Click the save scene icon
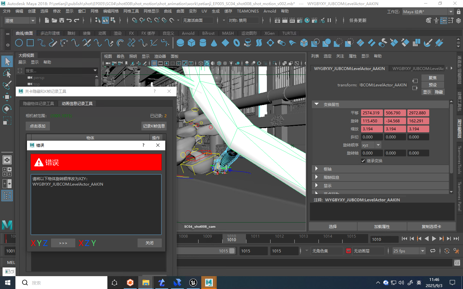The width and height of the screenshot is (463, 289). [62, 20]
